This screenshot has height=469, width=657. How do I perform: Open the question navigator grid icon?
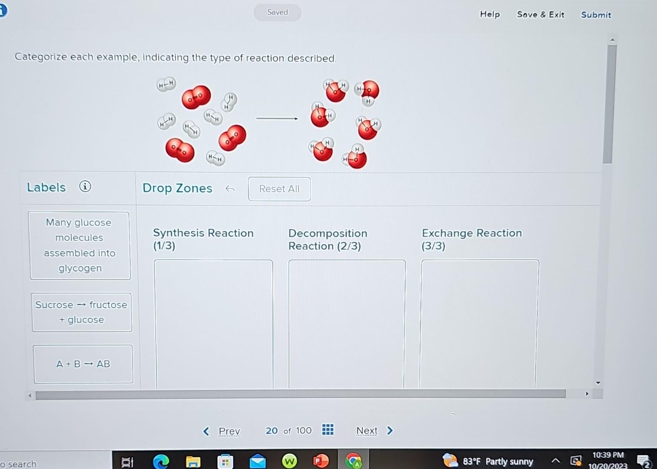coord(328,430)
